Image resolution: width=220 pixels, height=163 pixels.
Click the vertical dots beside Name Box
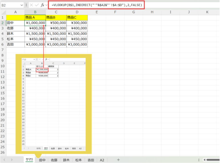27,5
